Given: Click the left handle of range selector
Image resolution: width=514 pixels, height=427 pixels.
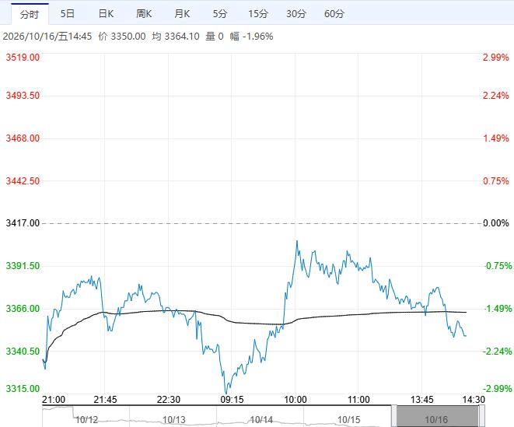Looking at the screenshot, I should pos(394,416).
